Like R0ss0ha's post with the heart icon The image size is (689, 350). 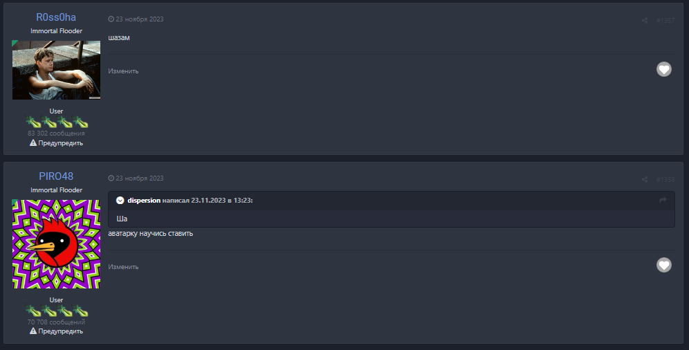tap(664, 69)
